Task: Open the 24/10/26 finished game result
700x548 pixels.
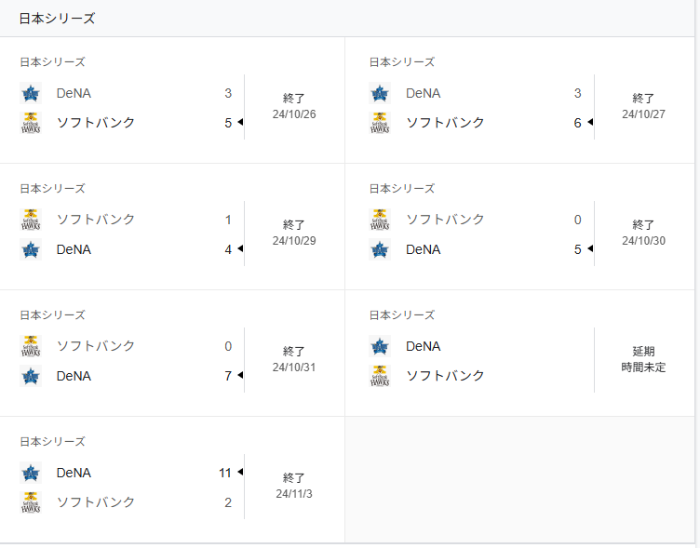Action: click(294, 105)
